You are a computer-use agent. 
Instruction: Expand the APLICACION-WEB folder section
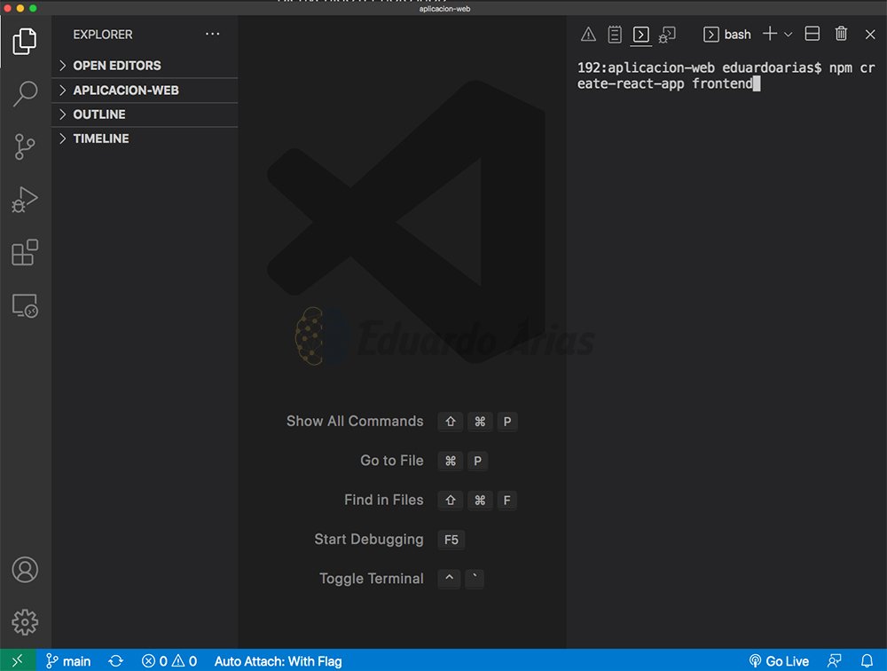[145, 90]
